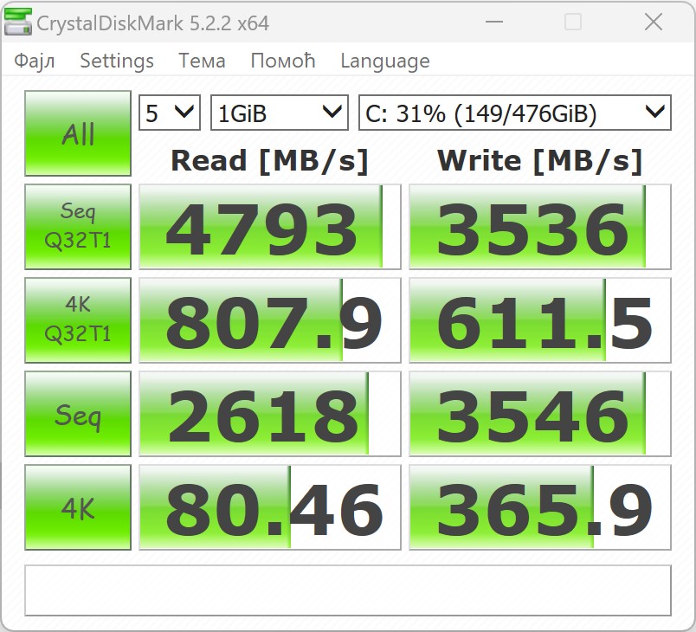696x632 pixels.
Task: Click the Write [MB/s] column header
Action: pyautogui.click(x=540, y=161)
